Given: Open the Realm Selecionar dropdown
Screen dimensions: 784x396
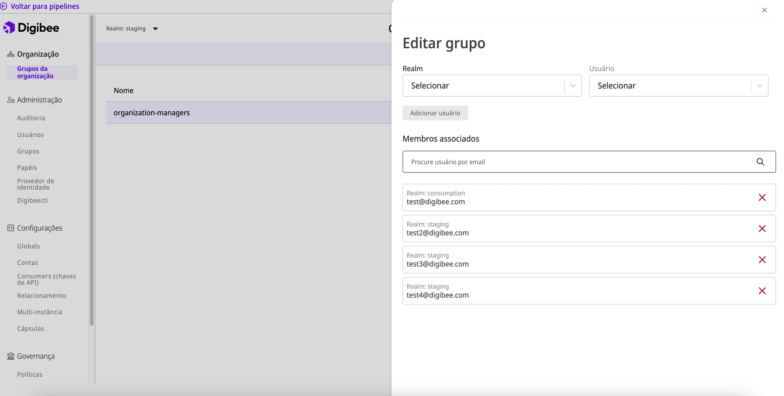Looking at the screenshot, I should pos(491,86).
